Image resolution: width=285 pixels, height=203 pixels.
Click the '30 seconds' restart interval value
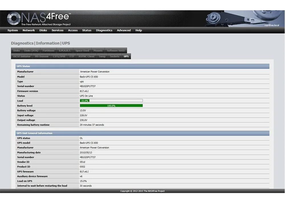point(85,186)
